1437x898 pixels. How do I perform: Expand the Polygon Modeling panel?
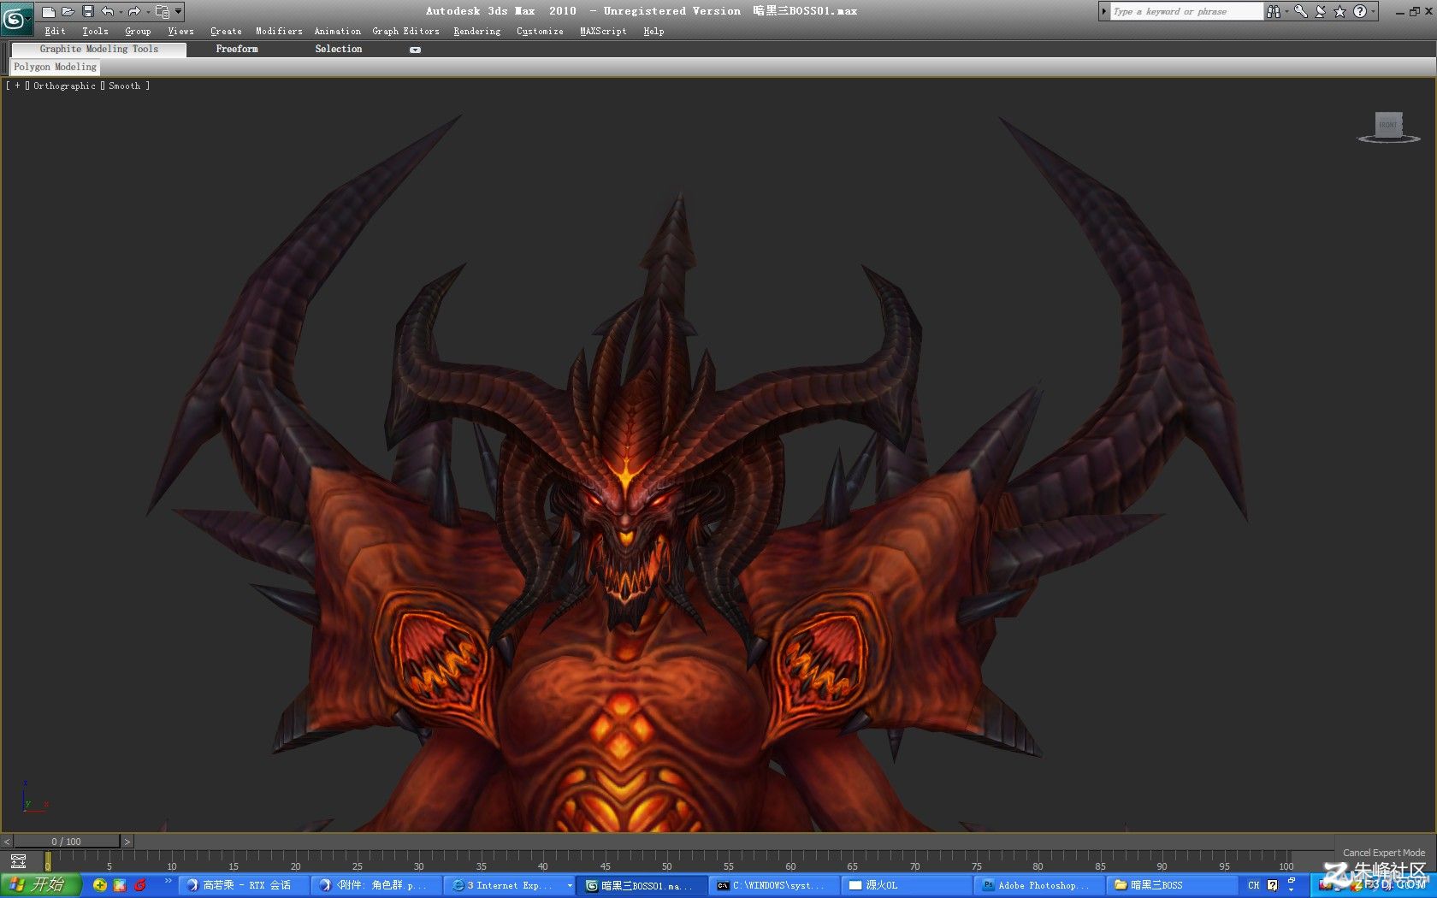coord(55,67)
